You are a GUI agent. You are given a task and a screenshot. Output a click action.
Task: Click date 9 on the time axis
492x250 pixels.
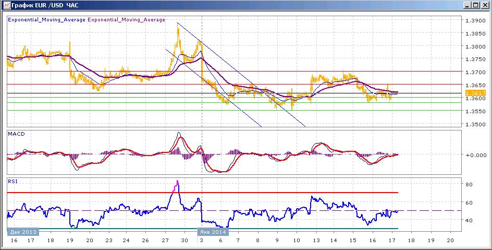277,241
